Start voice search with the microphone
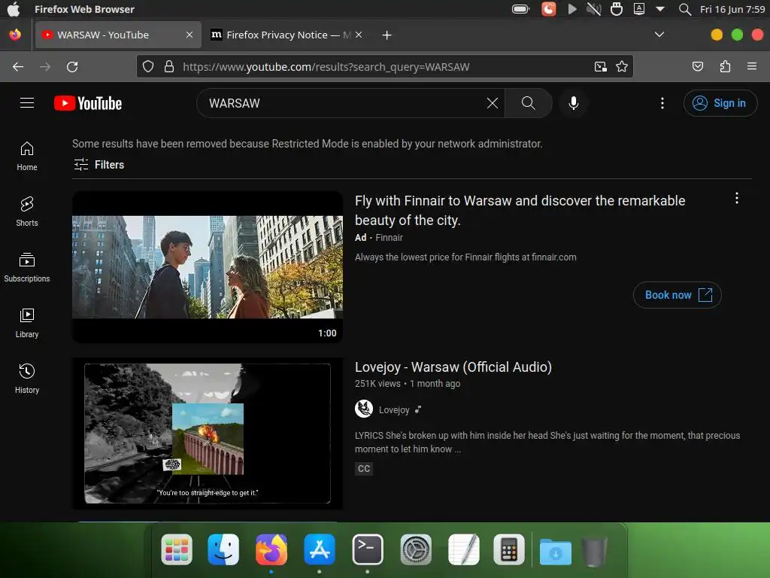 pos(573,102)
